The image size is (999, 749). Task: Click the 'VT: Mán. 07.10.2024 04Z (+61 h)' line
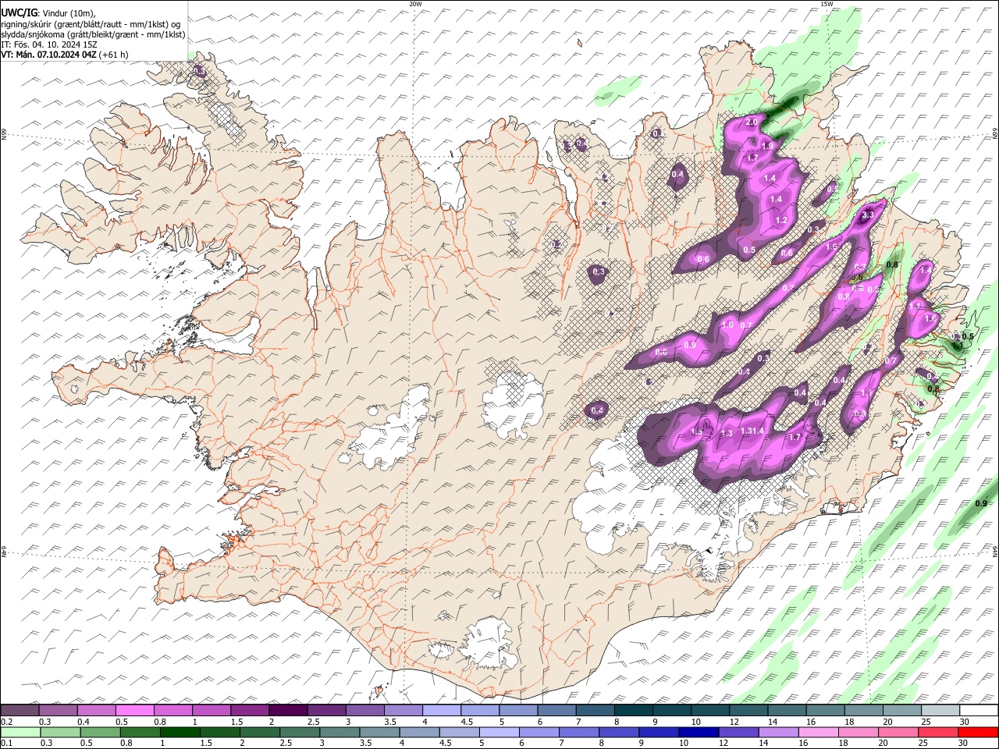65,55
